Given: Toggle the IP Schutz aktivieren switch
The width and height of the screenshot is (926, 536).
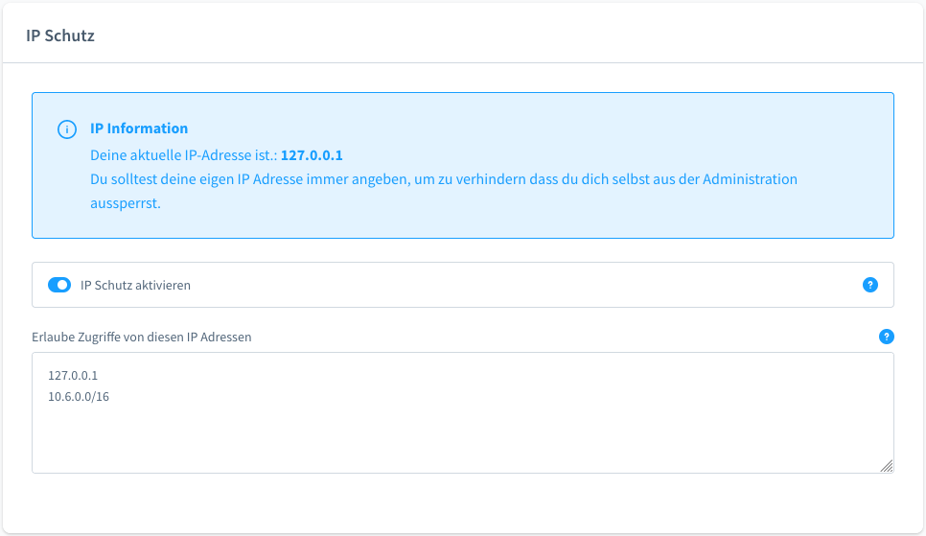Looking at the screenshot, I should [59, 285].
